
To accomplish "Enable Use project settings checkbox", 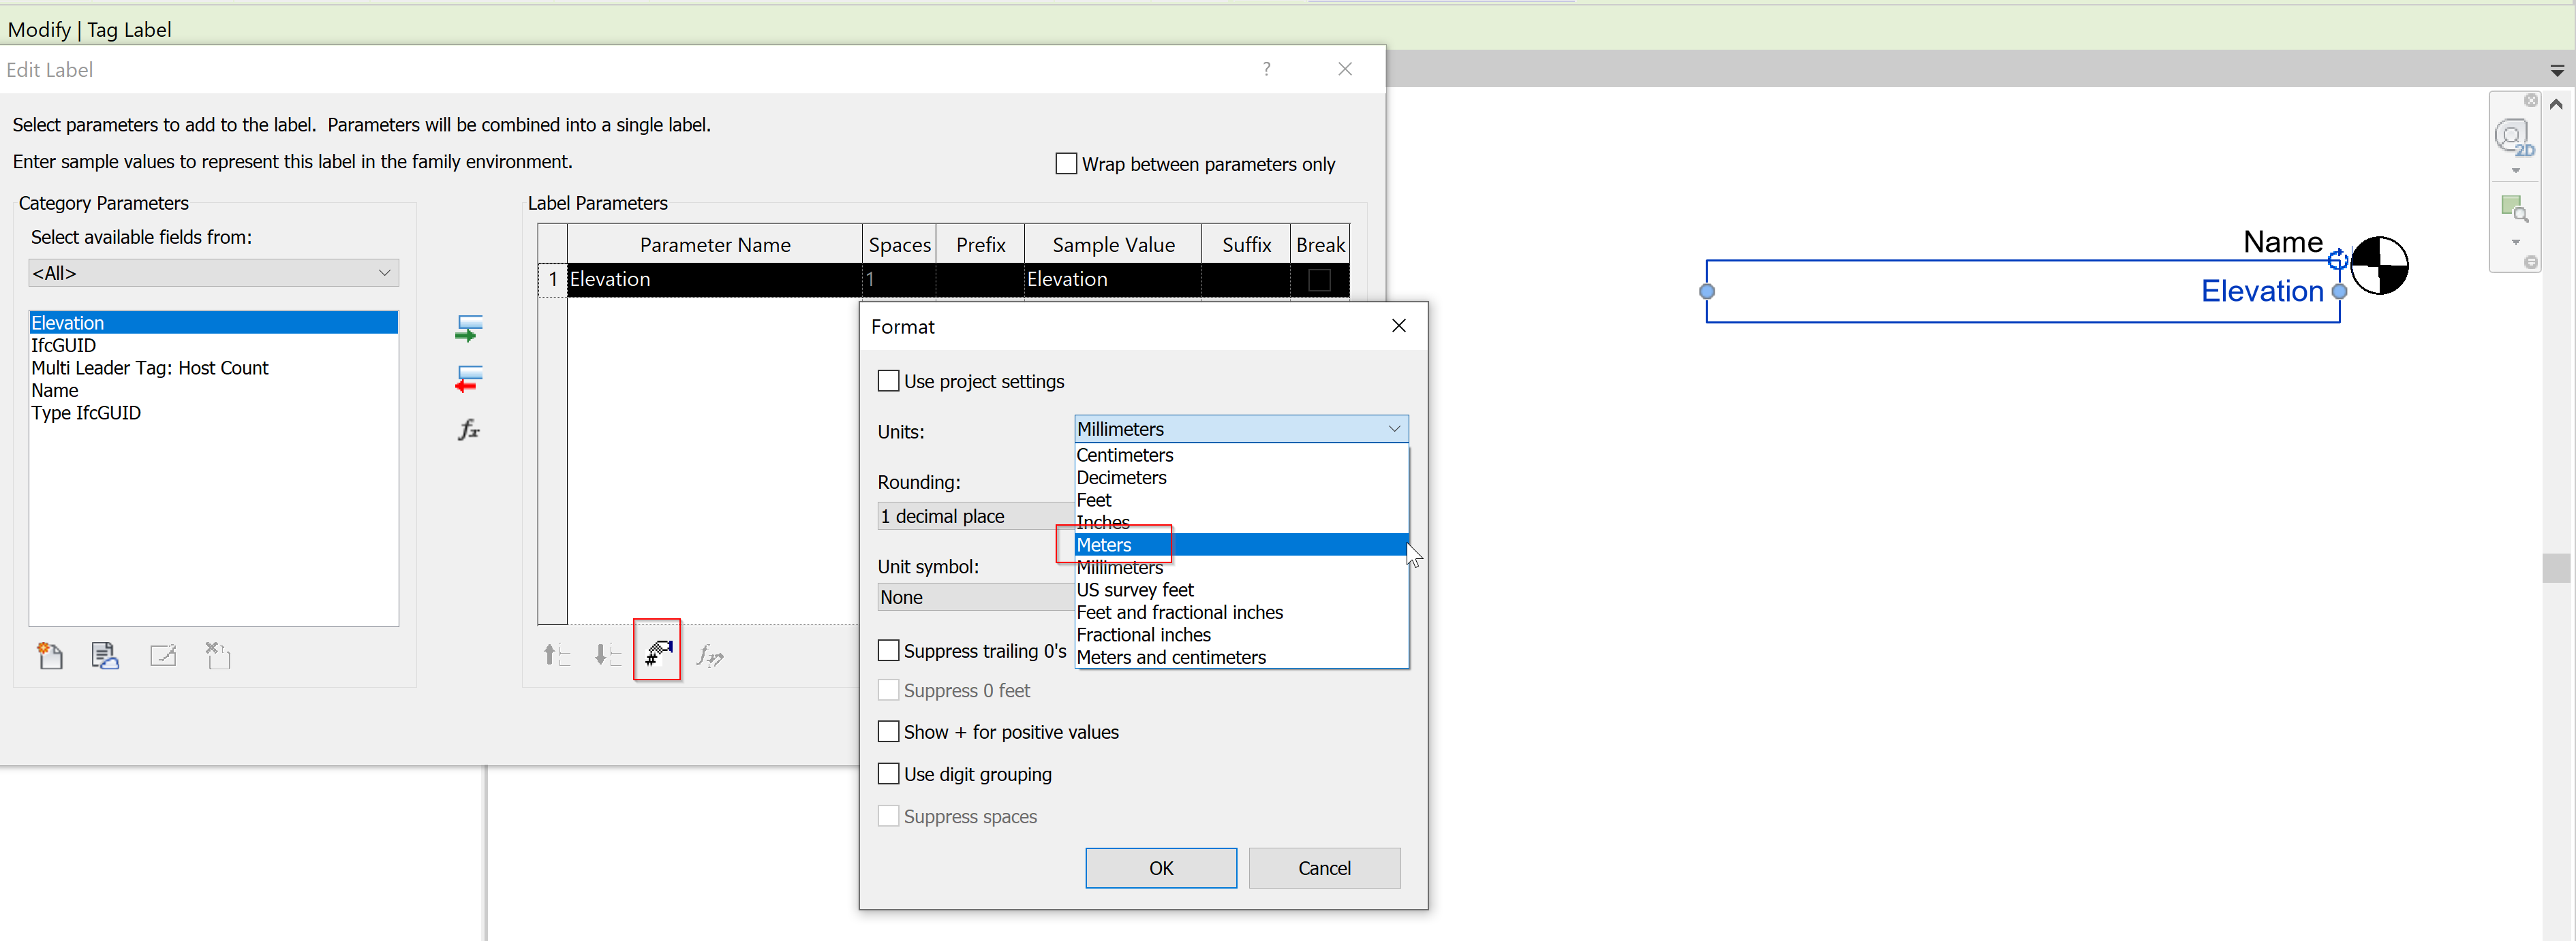I will click(888, 381).
